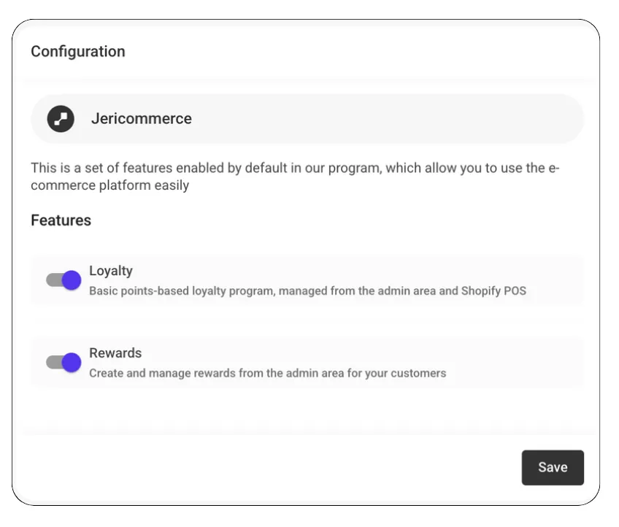Select the Configuration dialog heading
Image resolution: width=619 pixels, height=527 pixels.
click(78, 52)
